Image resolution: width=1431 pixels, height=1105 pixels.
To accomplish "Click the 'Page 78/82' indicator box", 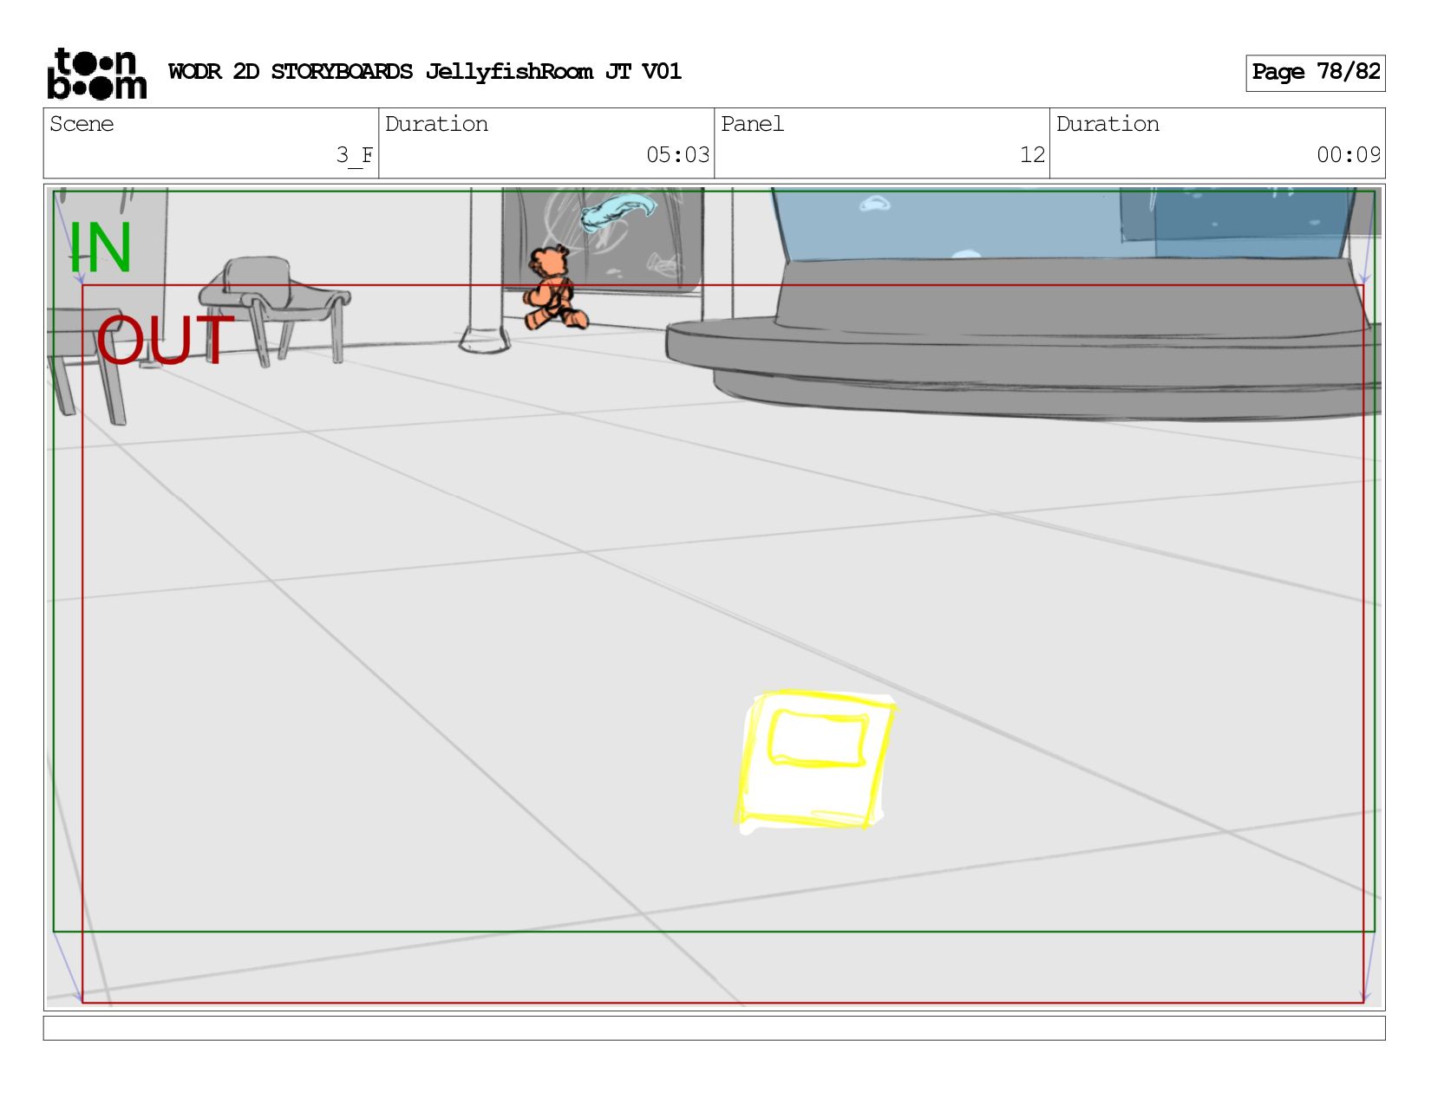I will pos(1316,73).
